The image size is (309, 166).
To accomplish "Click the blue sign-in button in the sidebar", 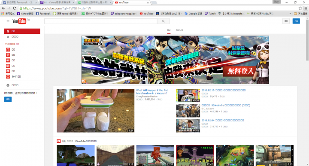I will point(8,99).
